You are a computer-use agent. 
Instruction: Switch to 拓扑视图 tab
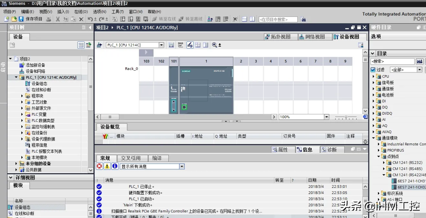click(281, 37)
